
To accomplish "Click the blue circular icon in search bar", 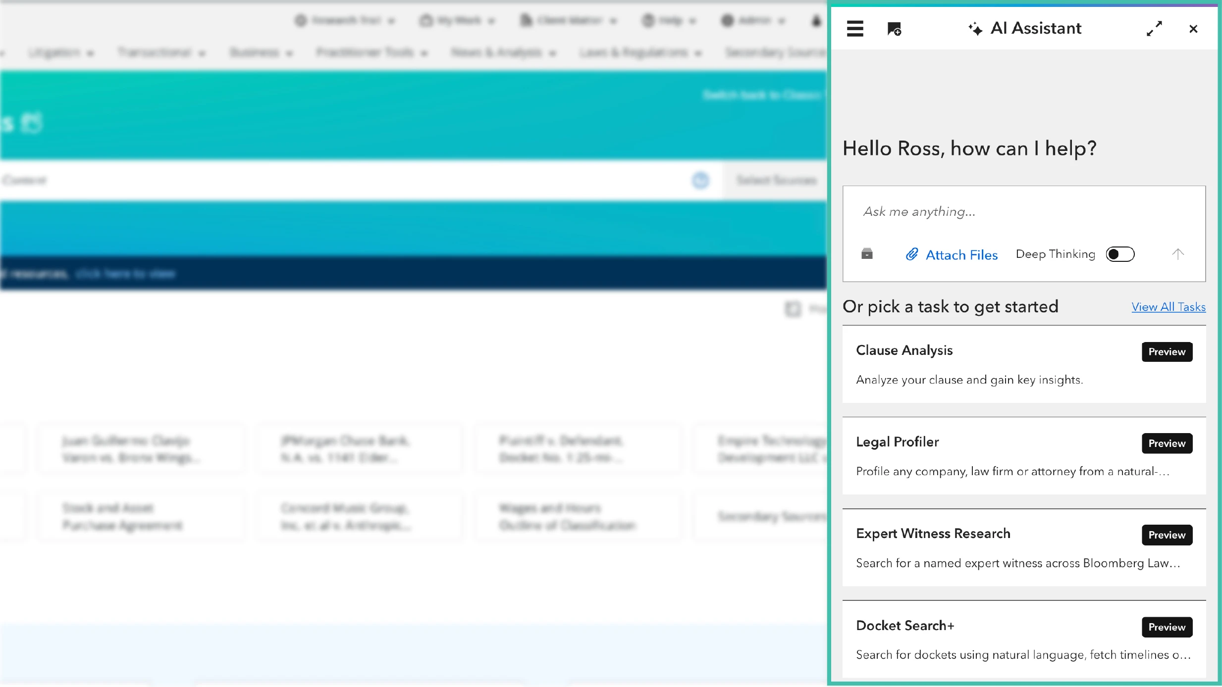I will tap(700, 181).
